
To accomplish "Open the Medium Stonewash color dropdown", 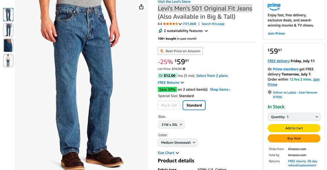I will pos(178,142).
